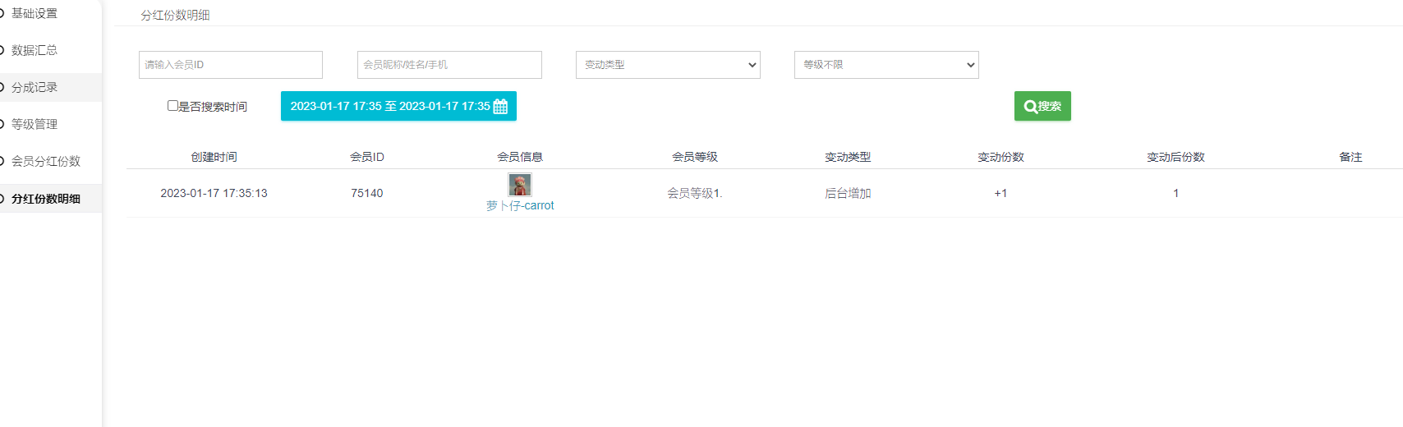Screen dimensions: 1403x427
Task: Select 分红份数明细 sidebar item
Action: 46,199
